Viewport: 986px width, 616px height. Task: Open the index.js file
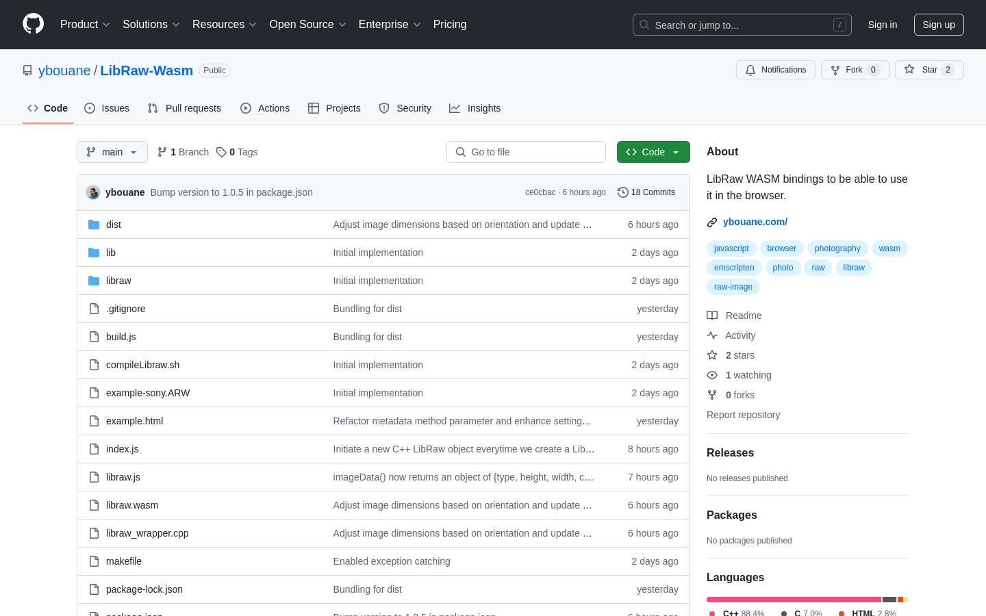122,449
